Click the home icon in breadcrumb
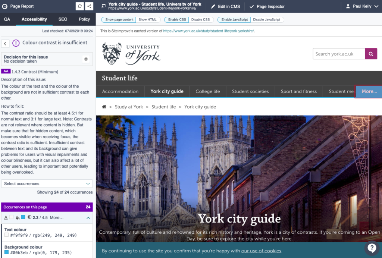 point(104,107)
